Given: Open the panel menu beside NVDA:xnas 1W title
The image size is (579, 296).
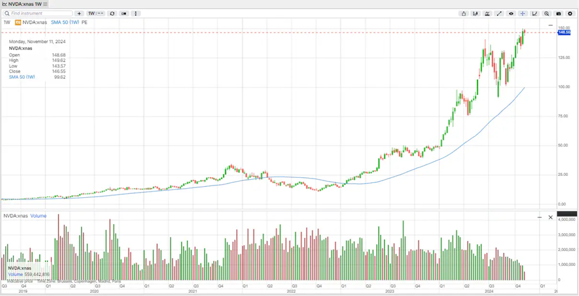Looking at the screenshot, I should [x=46, y=4].
